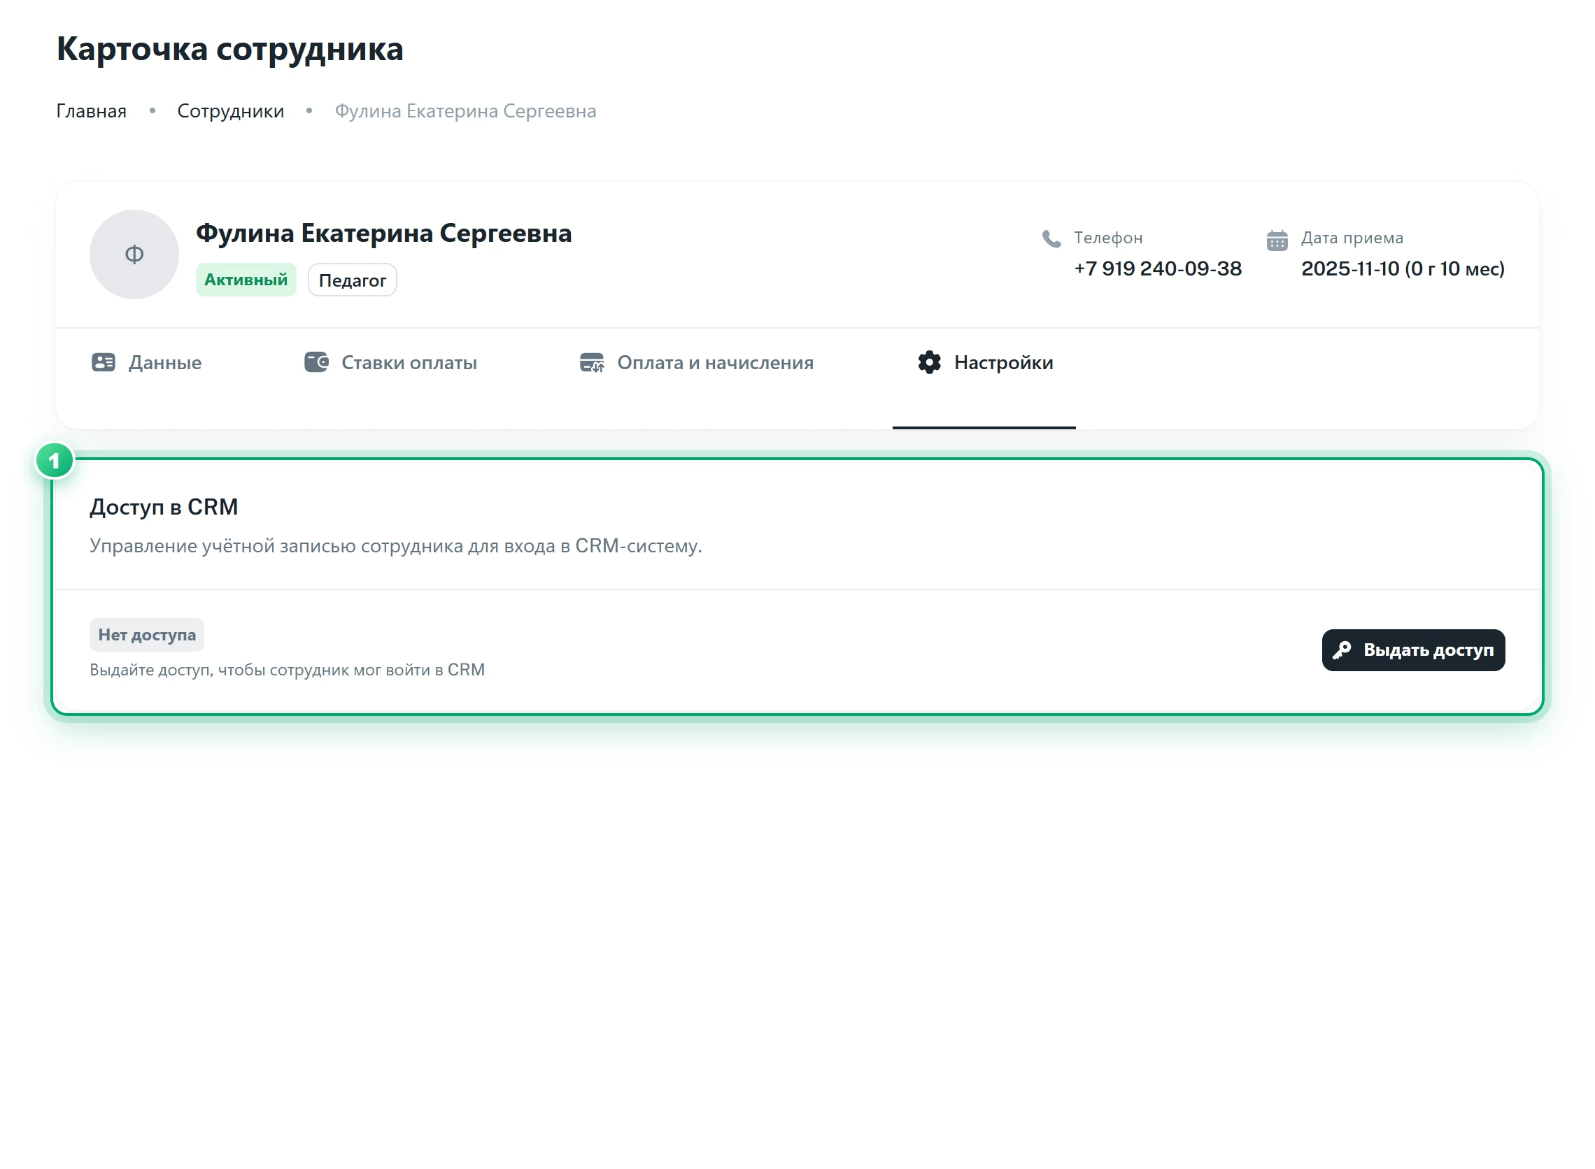1595x1169 pixels.
Task: Switch to Ставки оплаты tab
Action: click(391, 363)
